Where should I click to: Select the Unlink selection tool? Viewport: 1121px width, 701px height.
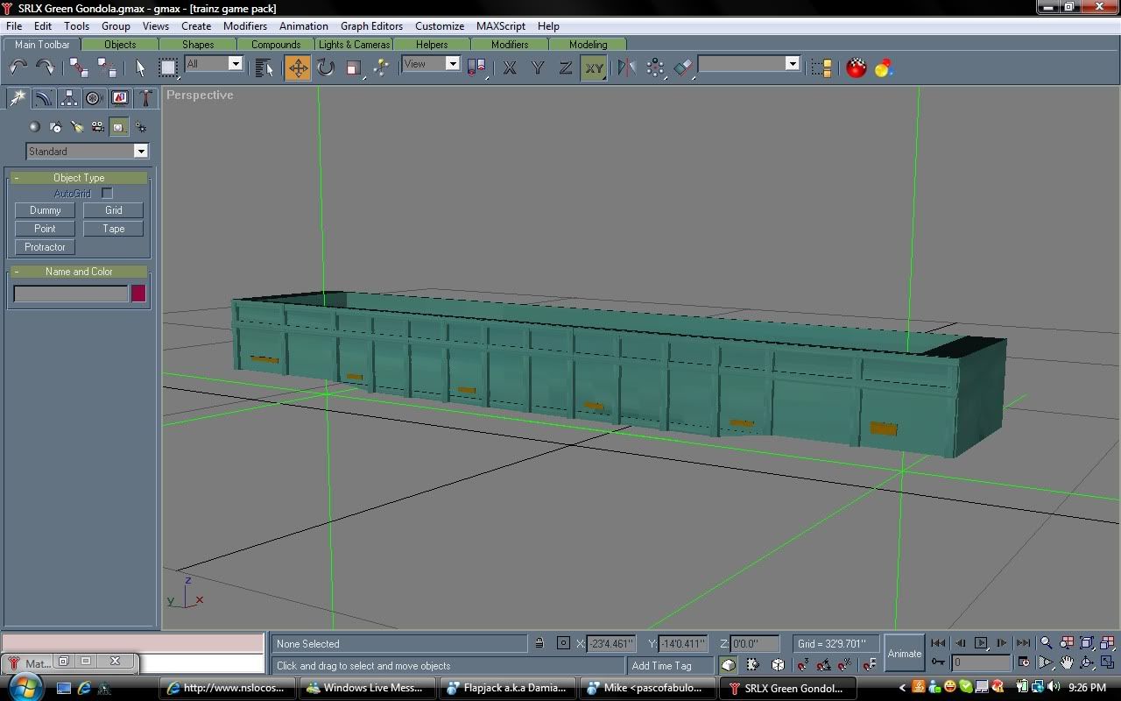tap(107, 67)
